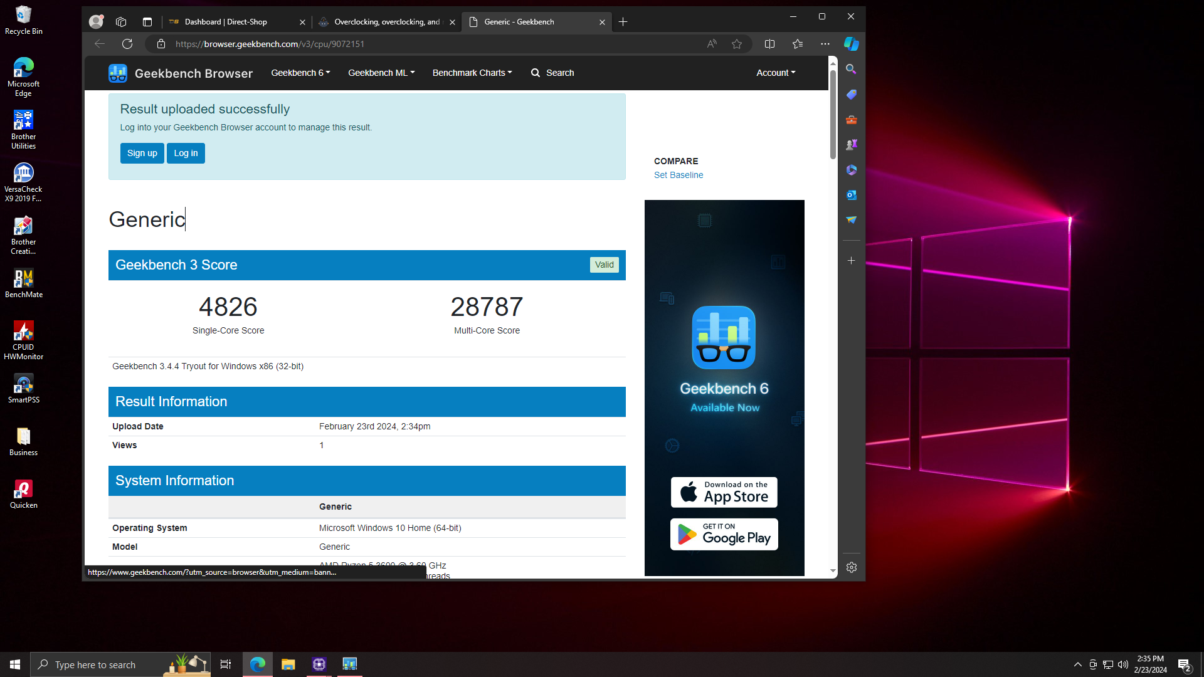Viewport: 1204px width, 677px height.
Task: Click the sidebar customize plus icon
Action: (x=851, y=261)
